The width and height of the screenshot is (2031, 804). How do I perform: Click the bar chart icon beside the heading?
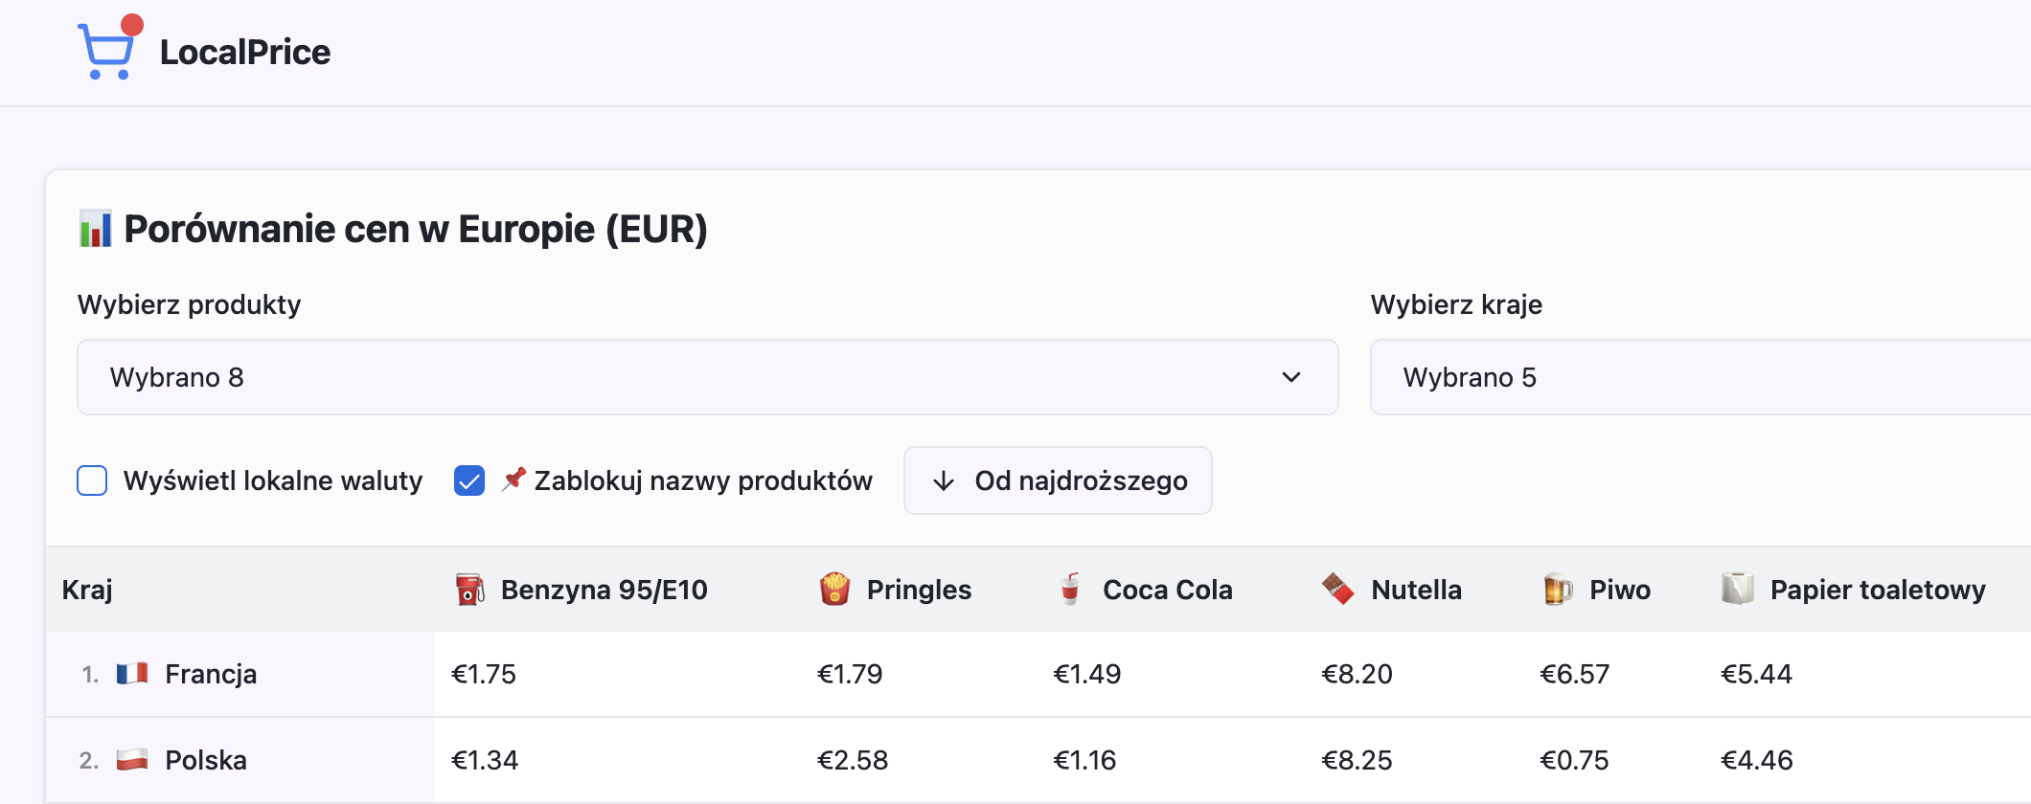(96, 230)
